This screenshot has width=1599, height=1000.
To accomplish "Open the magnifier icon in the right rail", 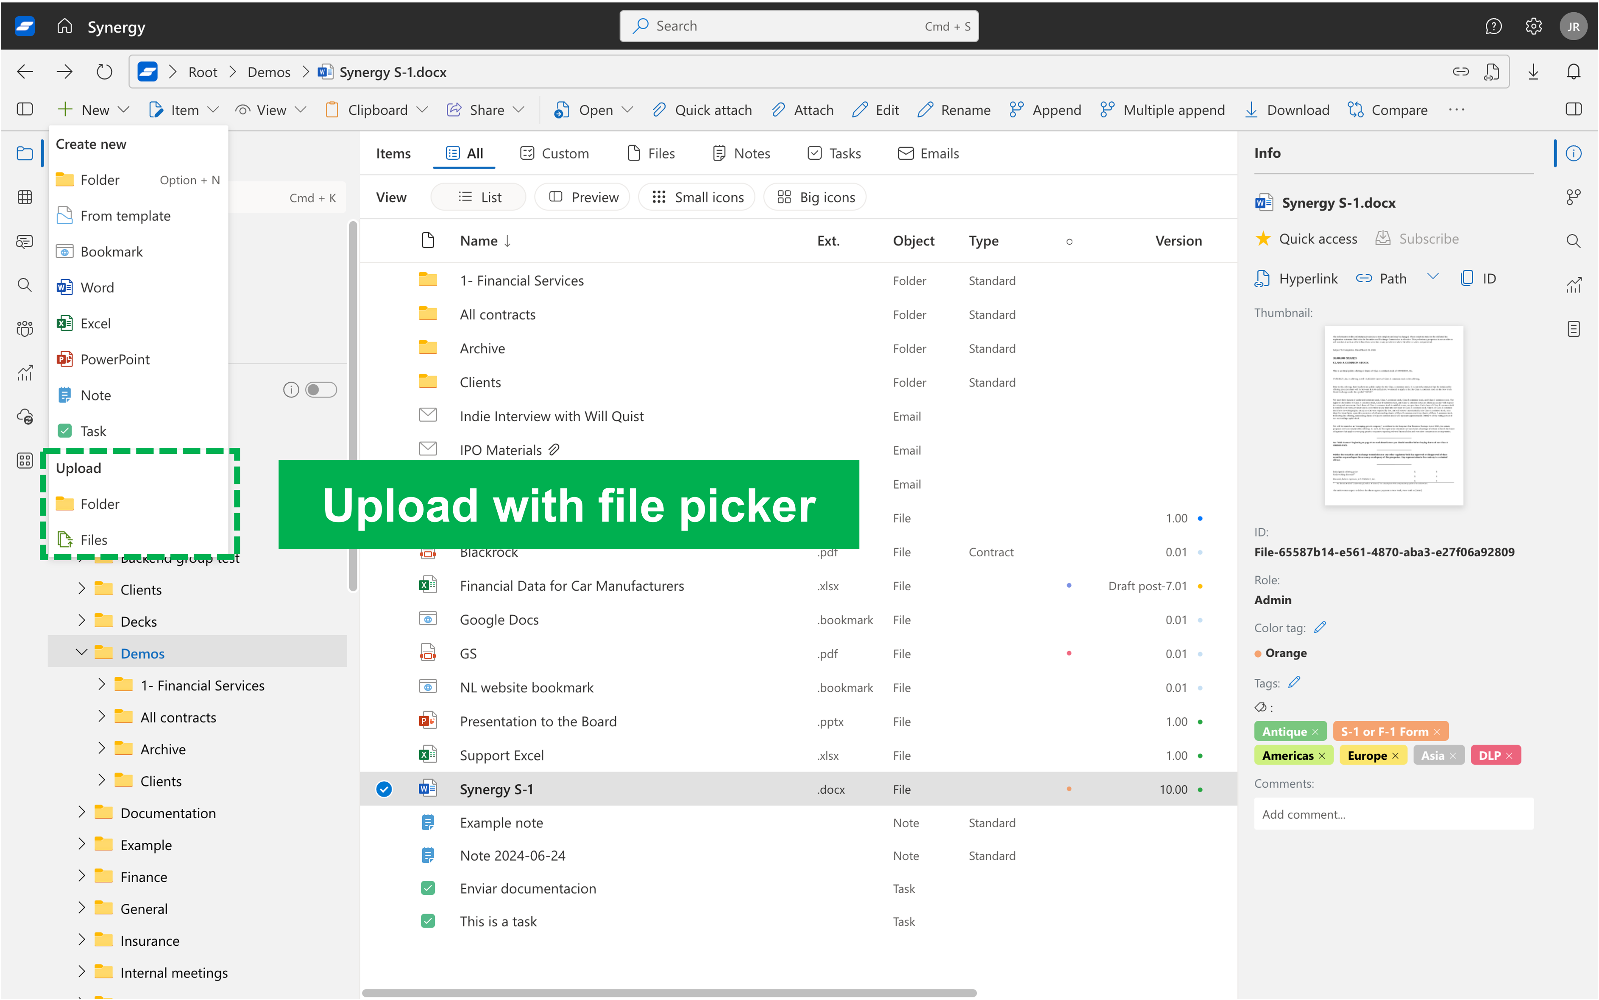I will [x=1573, y=242].
